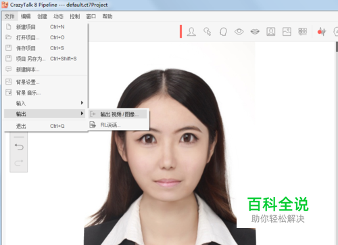Image resolution: width=338 pixels, height=245 pixels.
Task: Click the save-as disk icon
Action: tap(9, 58)
